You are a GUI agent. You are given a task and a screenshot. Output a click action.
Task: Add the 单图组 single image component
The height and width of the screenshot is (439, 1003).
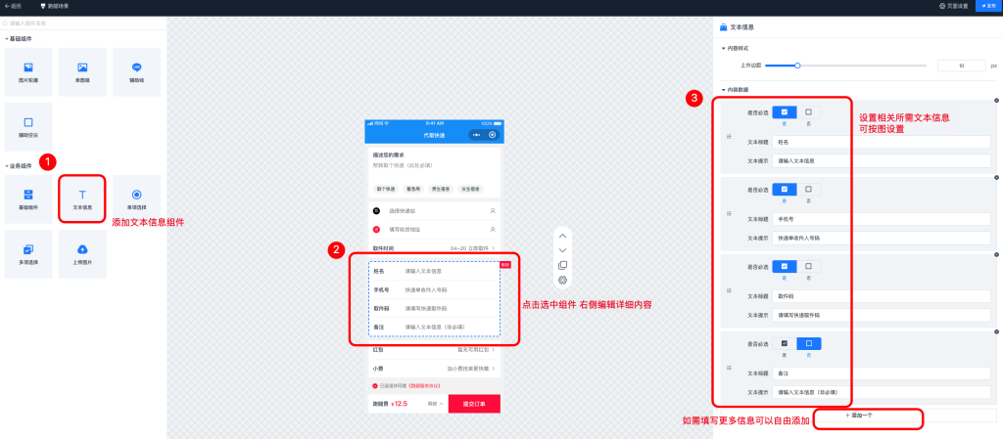tap(82, 71)
